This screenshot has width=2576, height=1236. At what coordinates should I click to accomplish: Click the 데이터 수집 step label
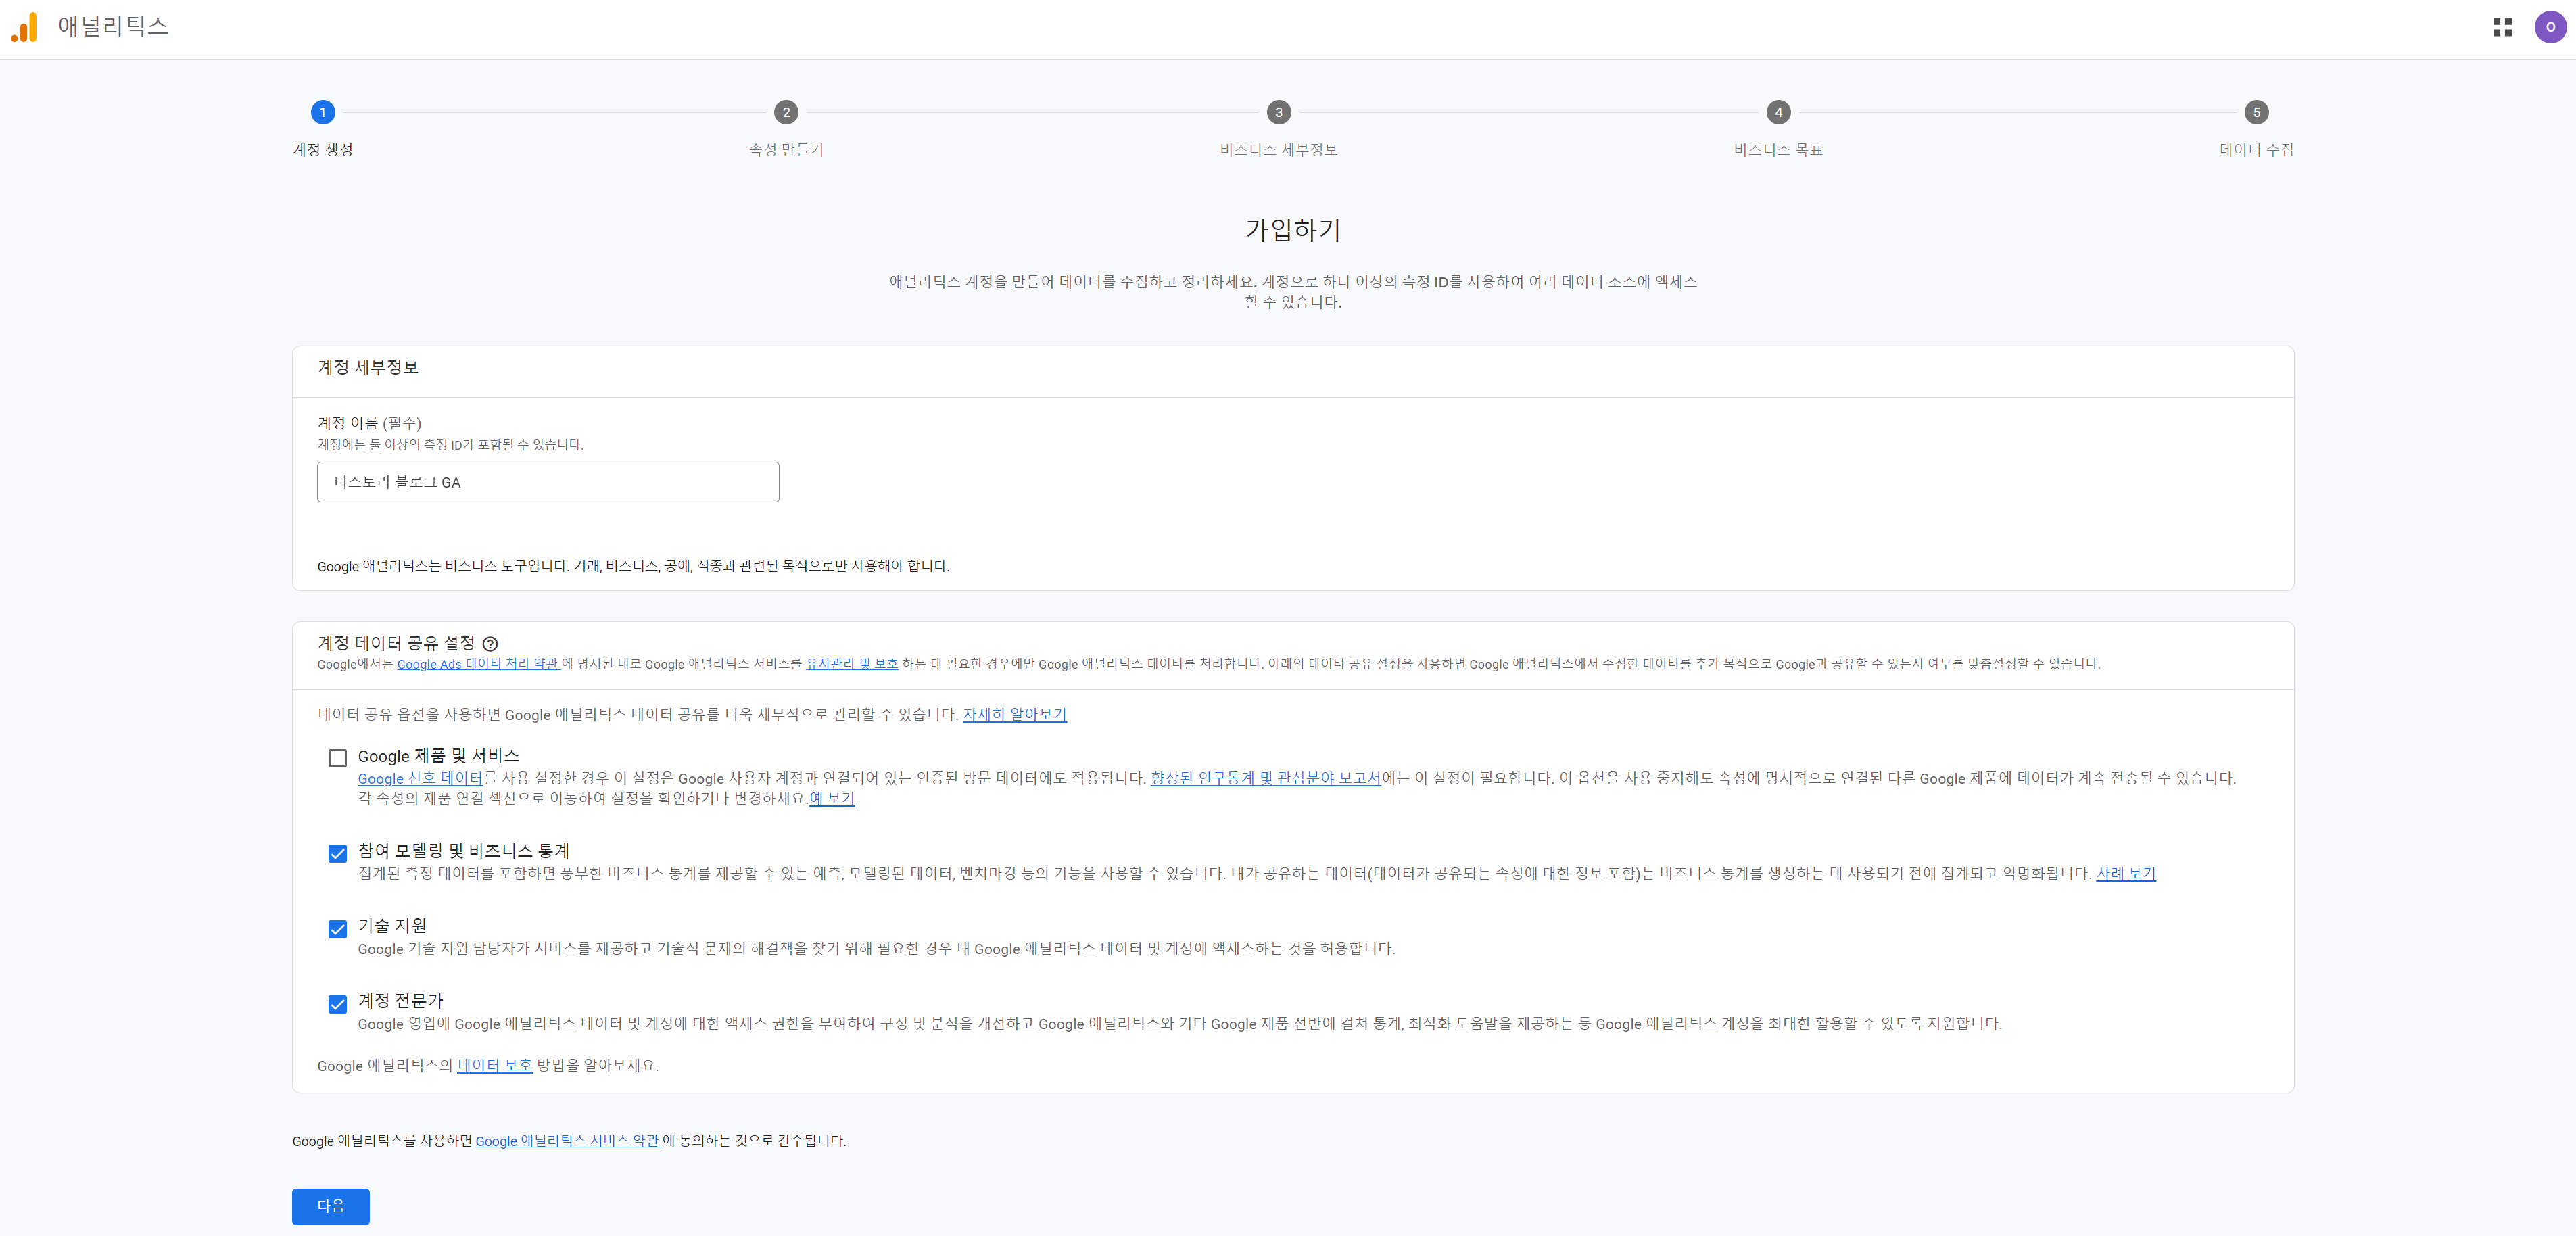[2256, 150]
